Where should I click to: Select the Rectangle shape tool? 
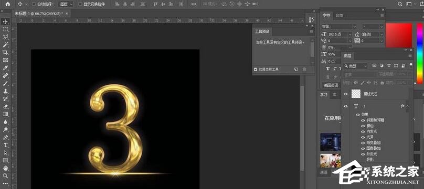click(5, 160)
